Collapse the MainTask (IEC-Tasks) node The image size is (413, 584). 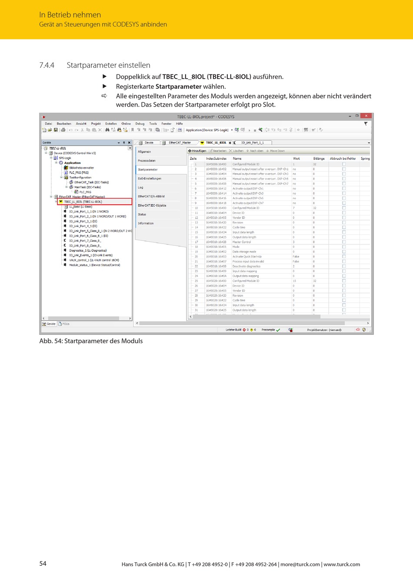point(67,187)
